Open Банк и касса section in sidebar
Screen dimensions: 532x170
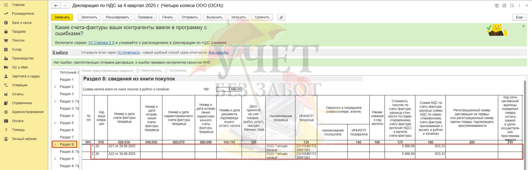22,23
